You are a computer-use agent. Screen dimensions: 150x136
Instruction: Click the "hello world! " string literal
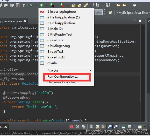tap(41, 107)
